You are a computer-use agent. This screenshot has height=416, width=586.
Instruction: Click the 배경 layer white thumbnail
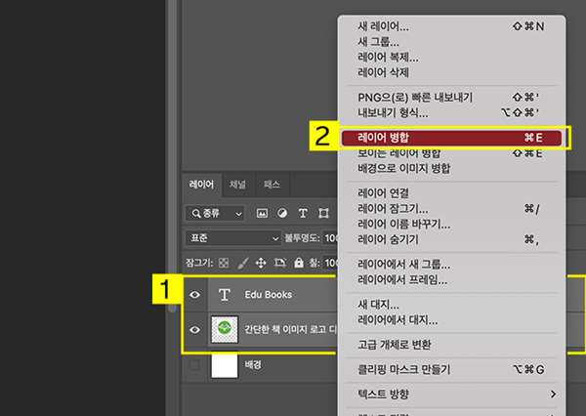(x=225, y=365)
